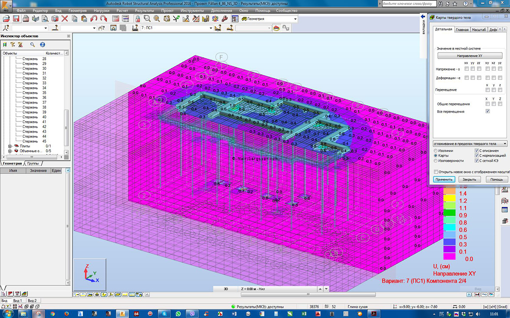Click the node selection question-mark icon
The width and height of the screenshot is (510, 318).
(6, 28)
